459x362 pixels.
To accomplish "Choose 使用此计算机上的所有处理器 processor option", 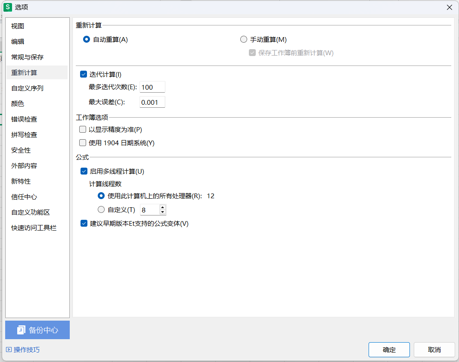I will 101,195.
